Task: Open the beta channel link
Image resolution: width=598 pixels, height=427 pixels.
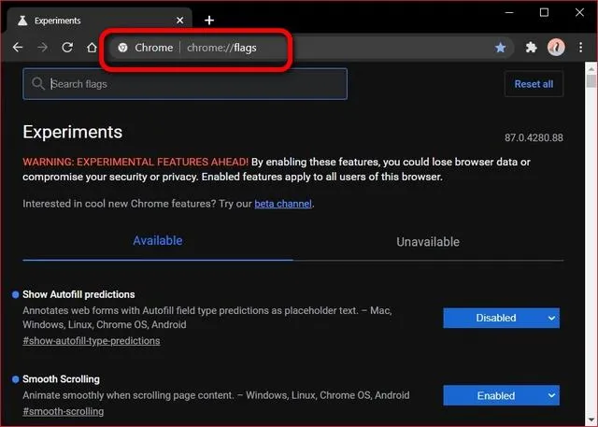Action: coord(283,204)
